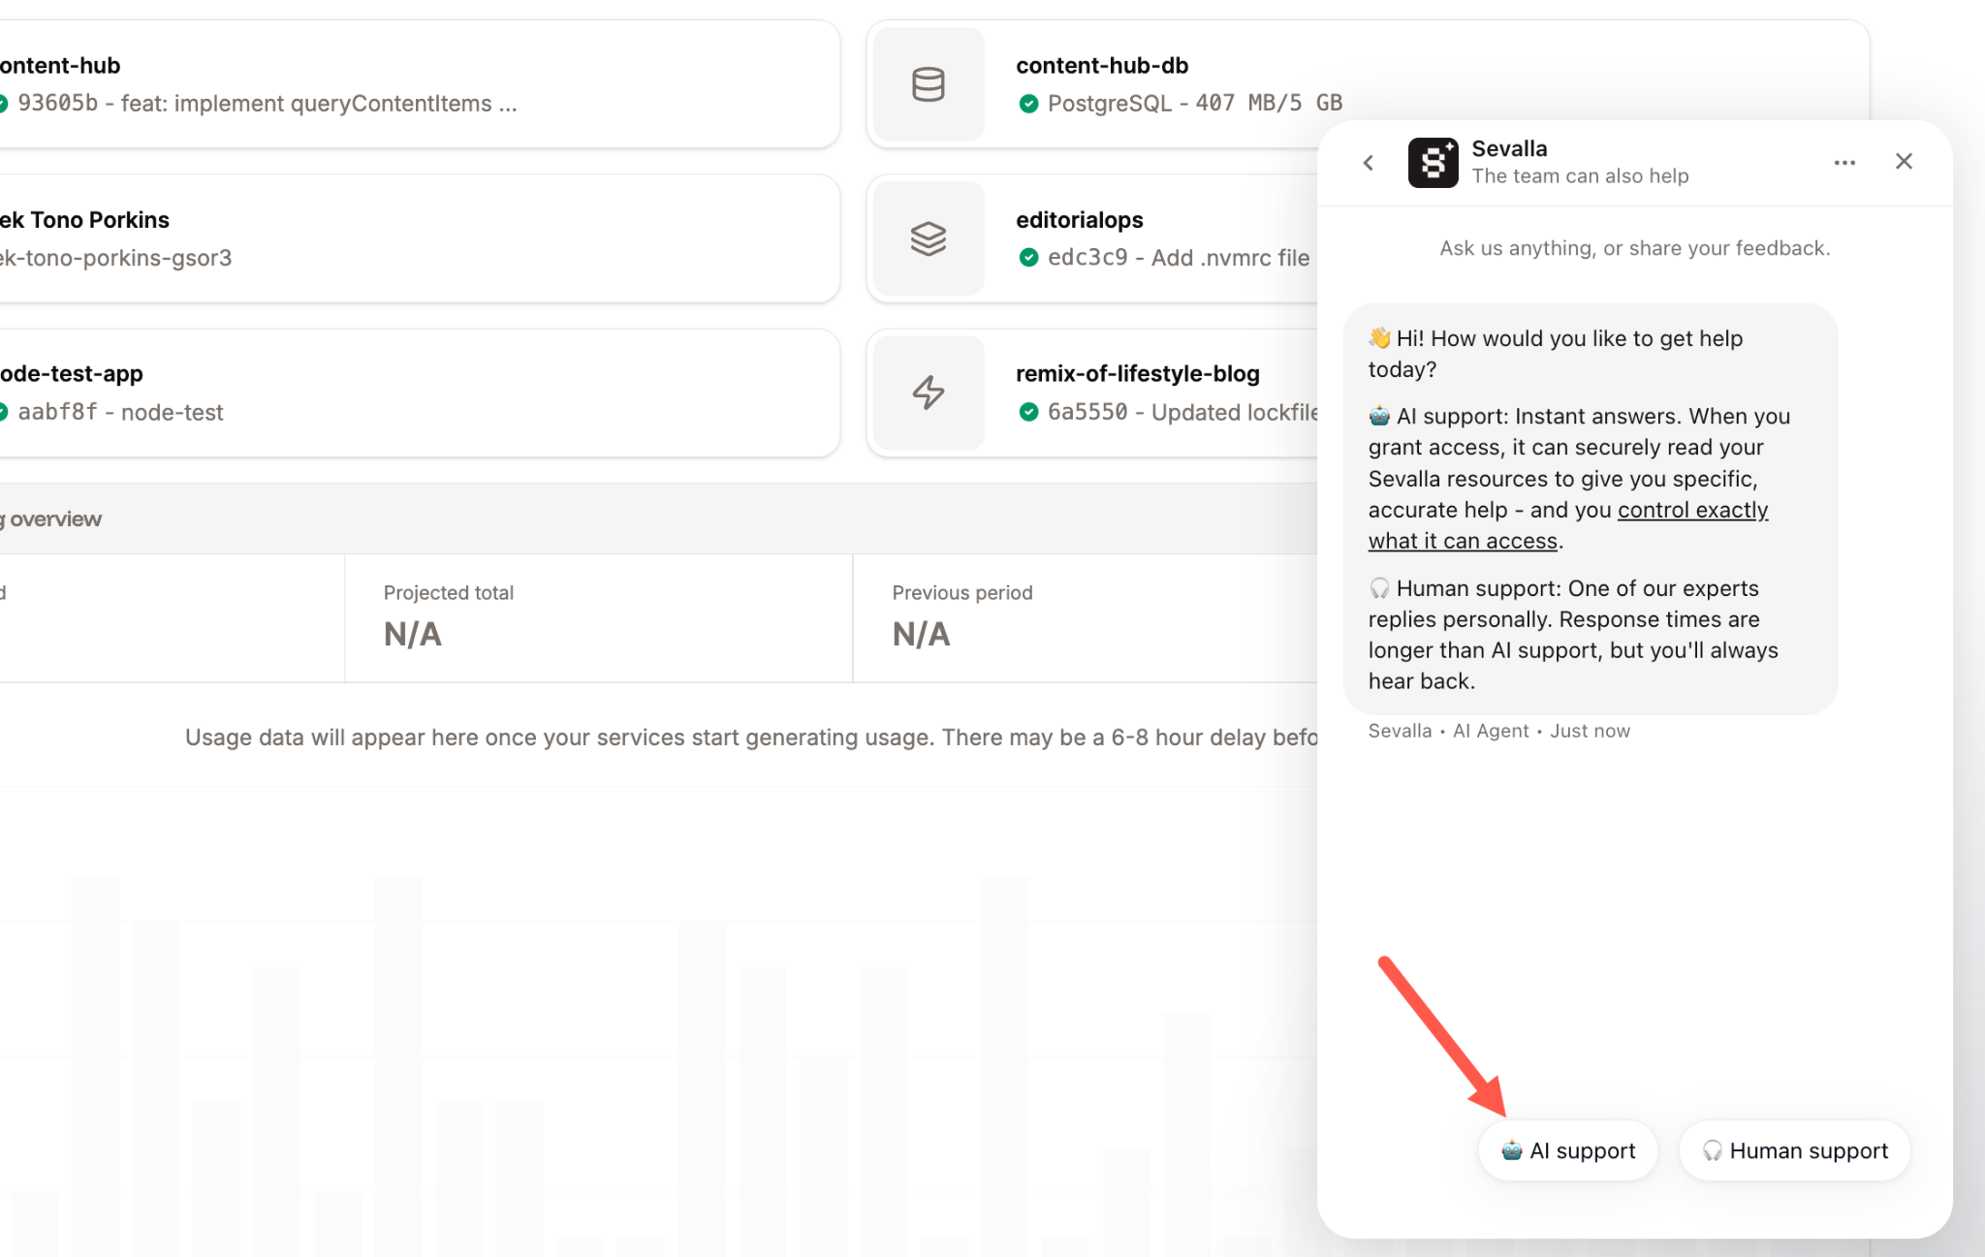Click the Previous period N/A value
Screen dimensions: 1985x1257
[921, 634]
